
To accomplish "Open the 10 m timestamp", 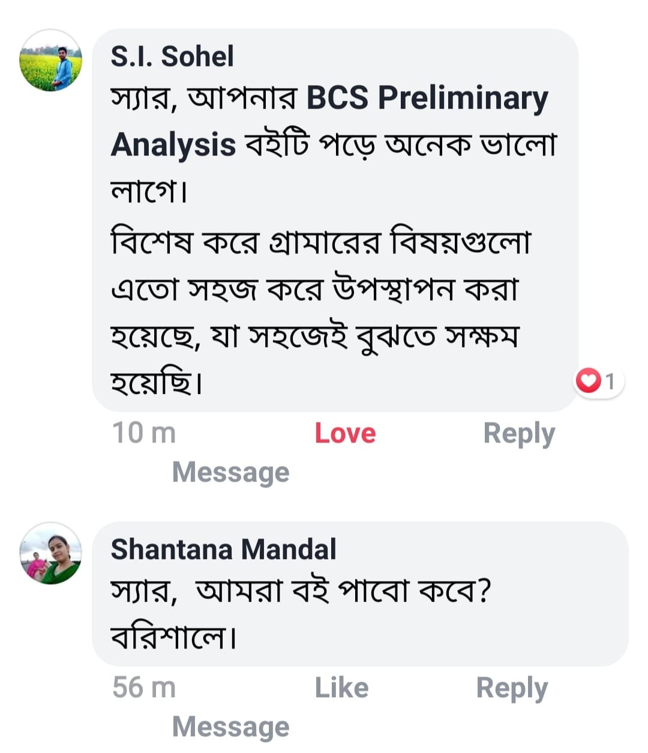I will (144, 433).
